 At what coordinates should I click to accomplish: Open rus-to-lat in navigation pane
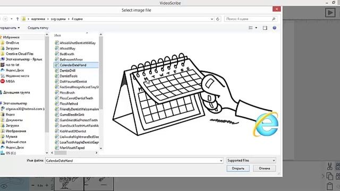tap(12, 65)
